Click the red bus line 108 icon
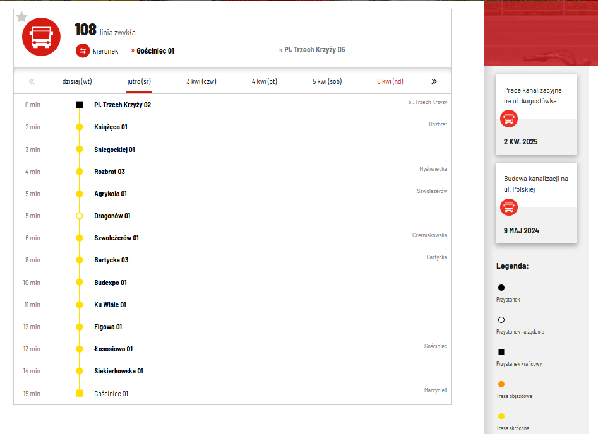The image size is (598, 434). [x=41, y=37]
